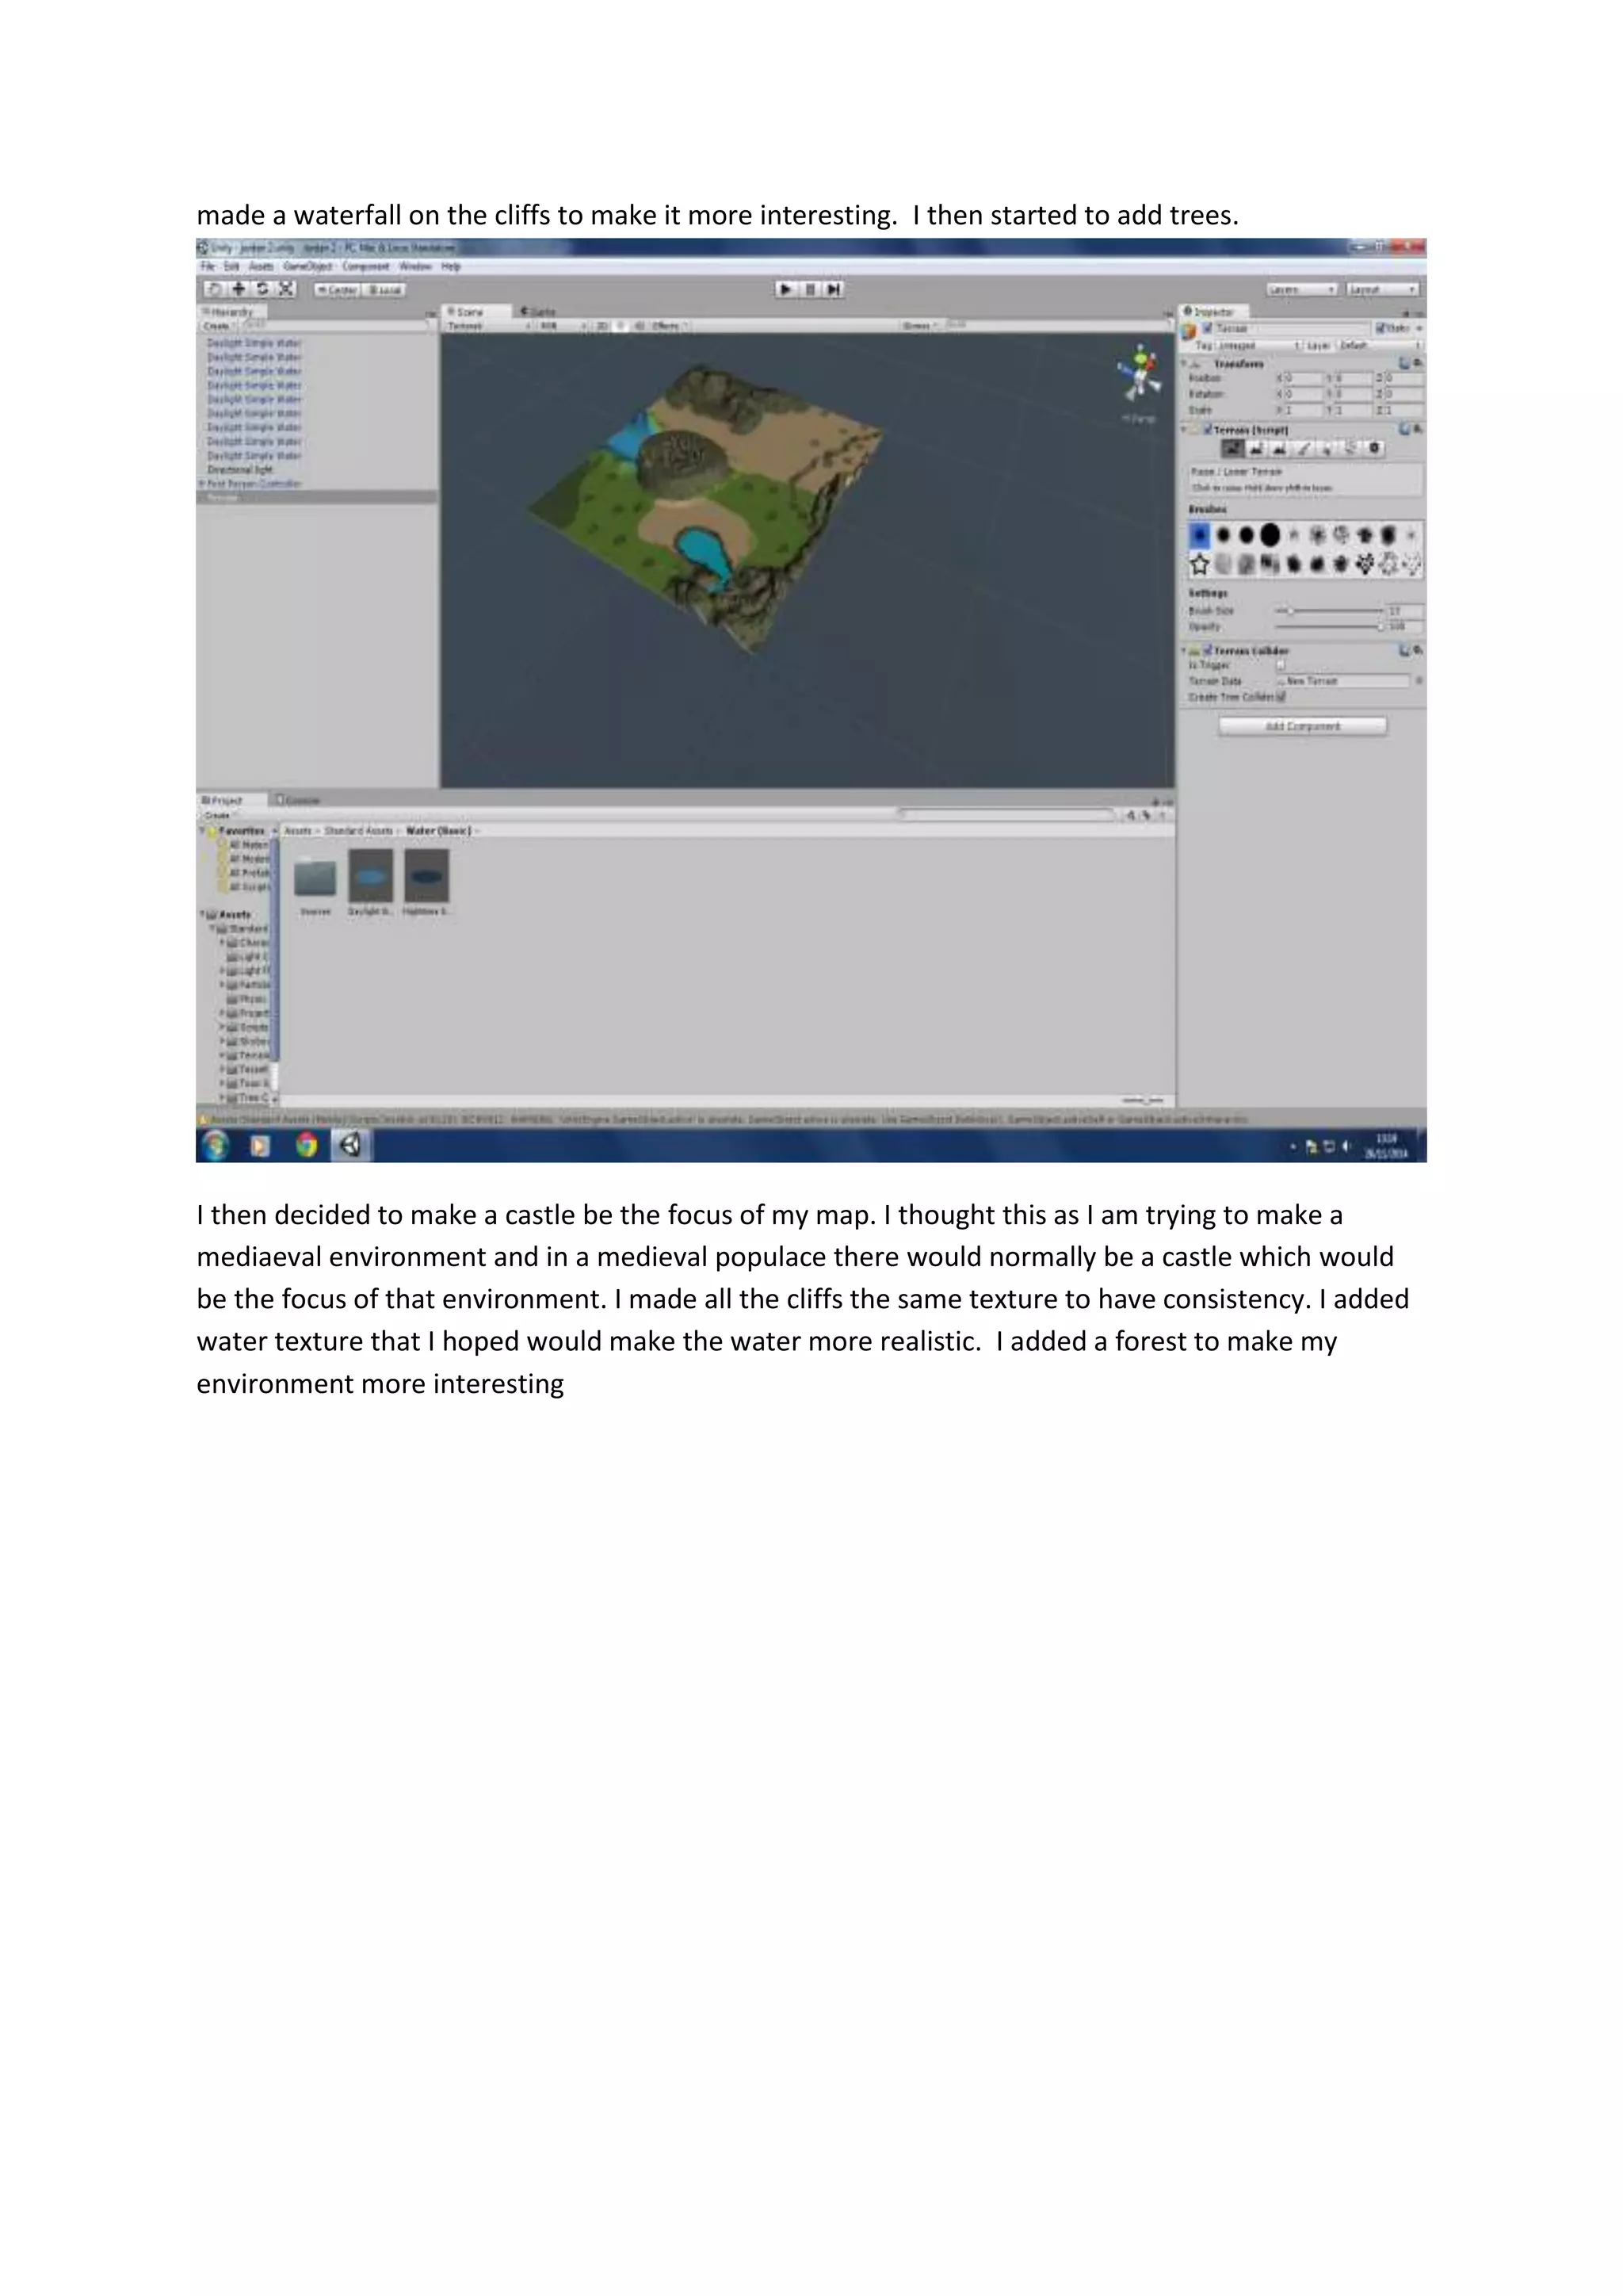Open Chrome from the Windows taskbar
Screen dimensions: 1623x2296
pyautogui.click(x=307, y=1146)
